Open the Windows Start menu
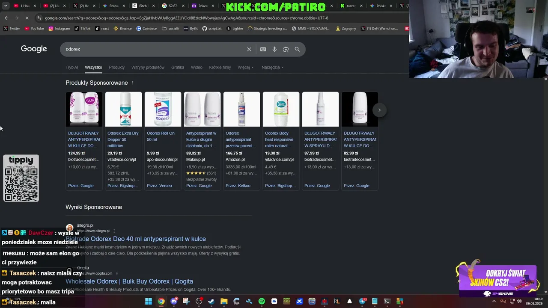 (x=149, y=301)
